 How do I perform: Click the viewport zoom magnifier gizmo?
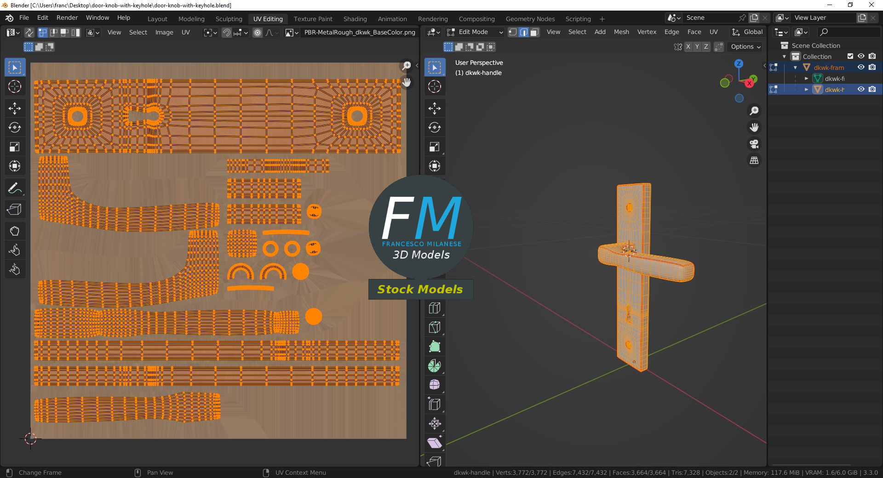tap(754, 111)
